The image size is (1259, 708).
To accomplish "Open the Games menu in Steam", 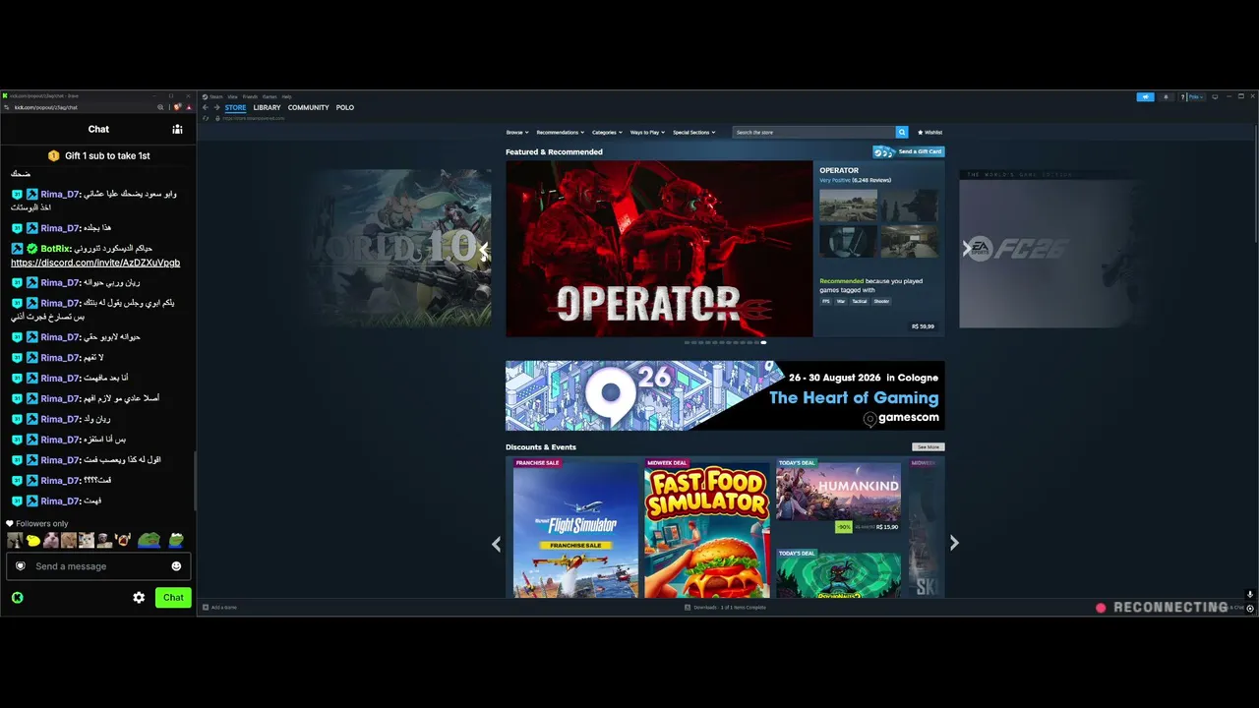I will [x=270, y=96].
